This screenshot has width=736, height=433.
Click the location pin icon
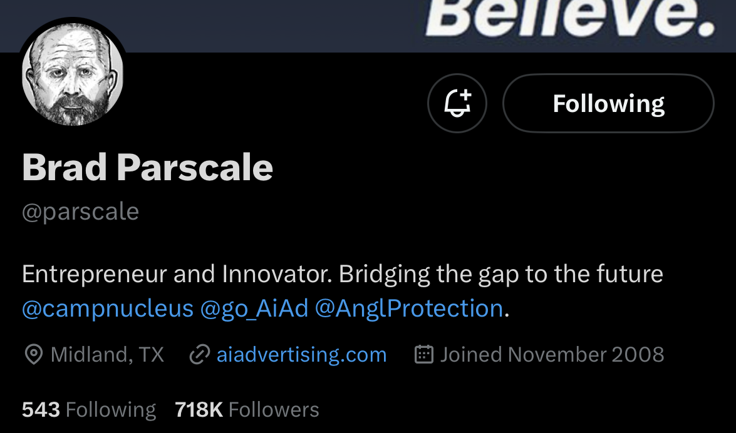pos(33,355)
